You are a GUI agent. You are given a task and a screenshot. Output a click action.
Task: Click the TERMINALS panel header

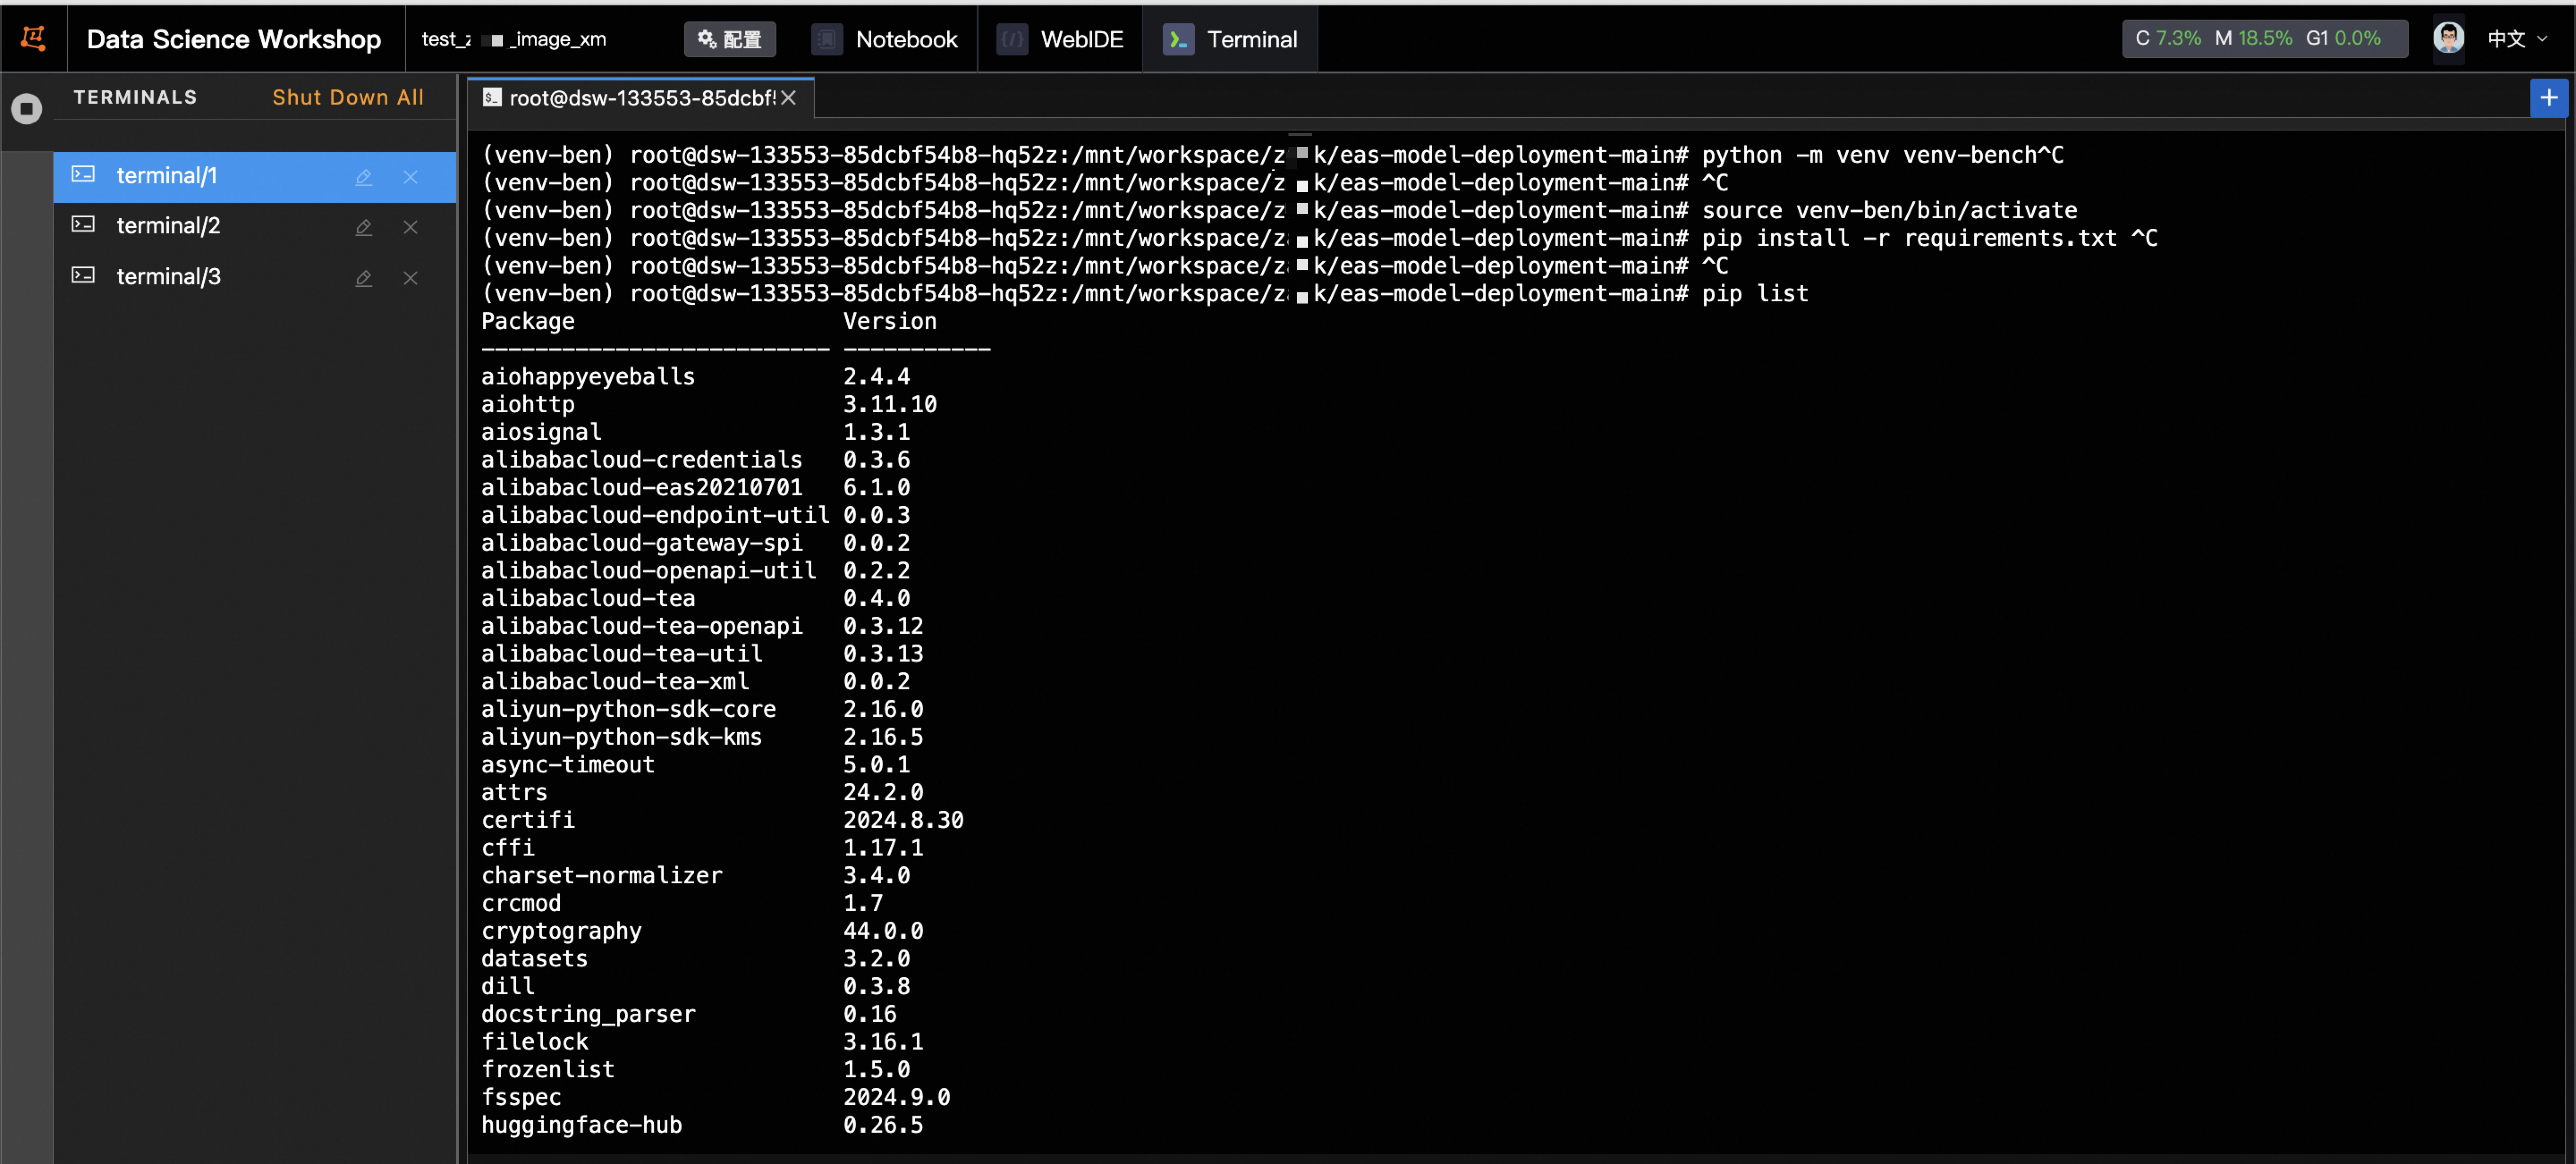pyautogui.click(x=135, y=97)
